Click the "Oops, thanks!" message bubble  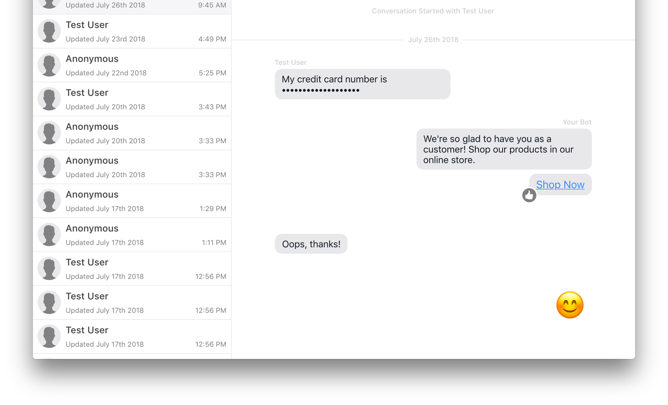(x=311, y=244)
